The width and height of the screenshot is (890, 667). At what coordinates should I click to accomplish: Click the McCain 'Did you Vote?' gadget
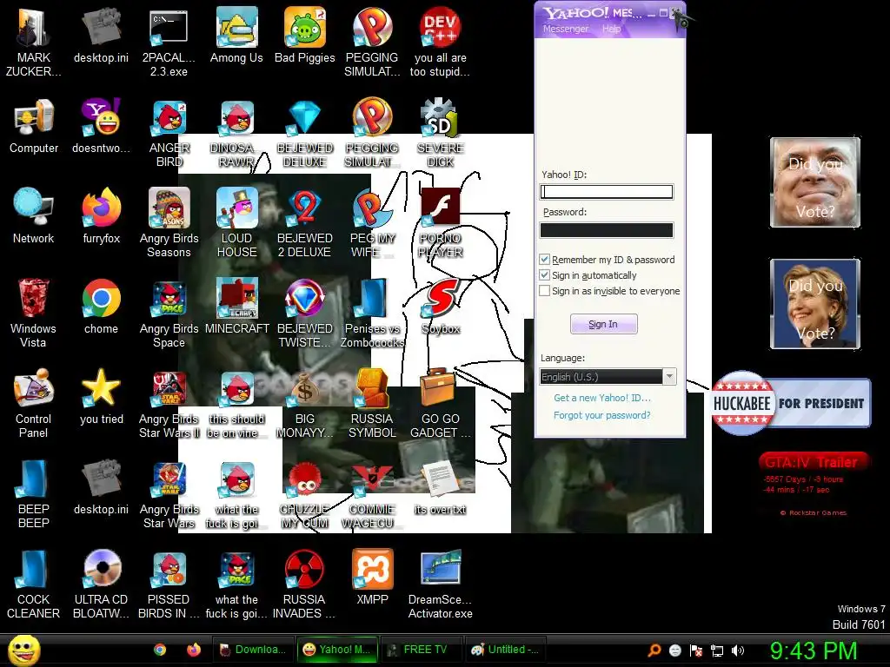pyautogui.click(x=815, y=182)
